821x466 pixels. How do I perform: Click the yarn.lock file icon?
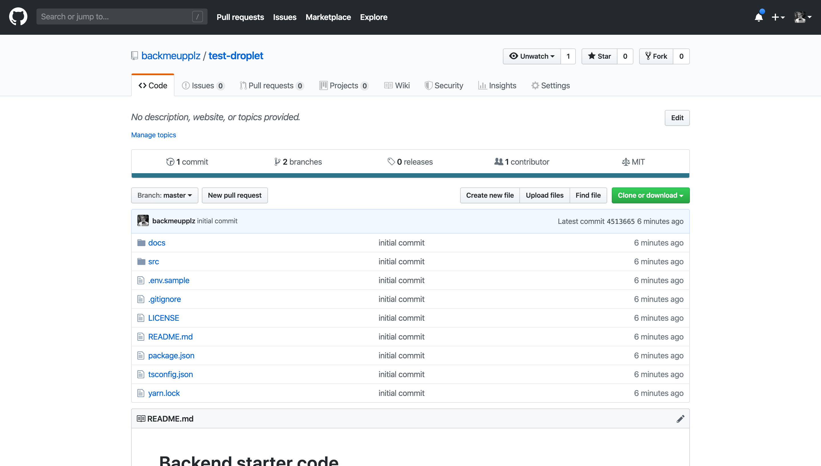tap(141, 393)
